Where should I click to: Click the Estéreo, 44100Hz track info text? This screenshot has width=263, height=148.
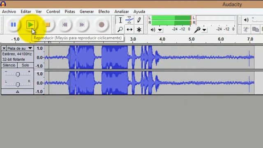coord(17,54)
